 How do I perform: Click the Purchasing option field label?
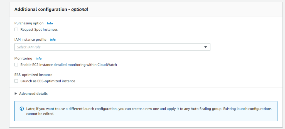[x=29, y=23]
